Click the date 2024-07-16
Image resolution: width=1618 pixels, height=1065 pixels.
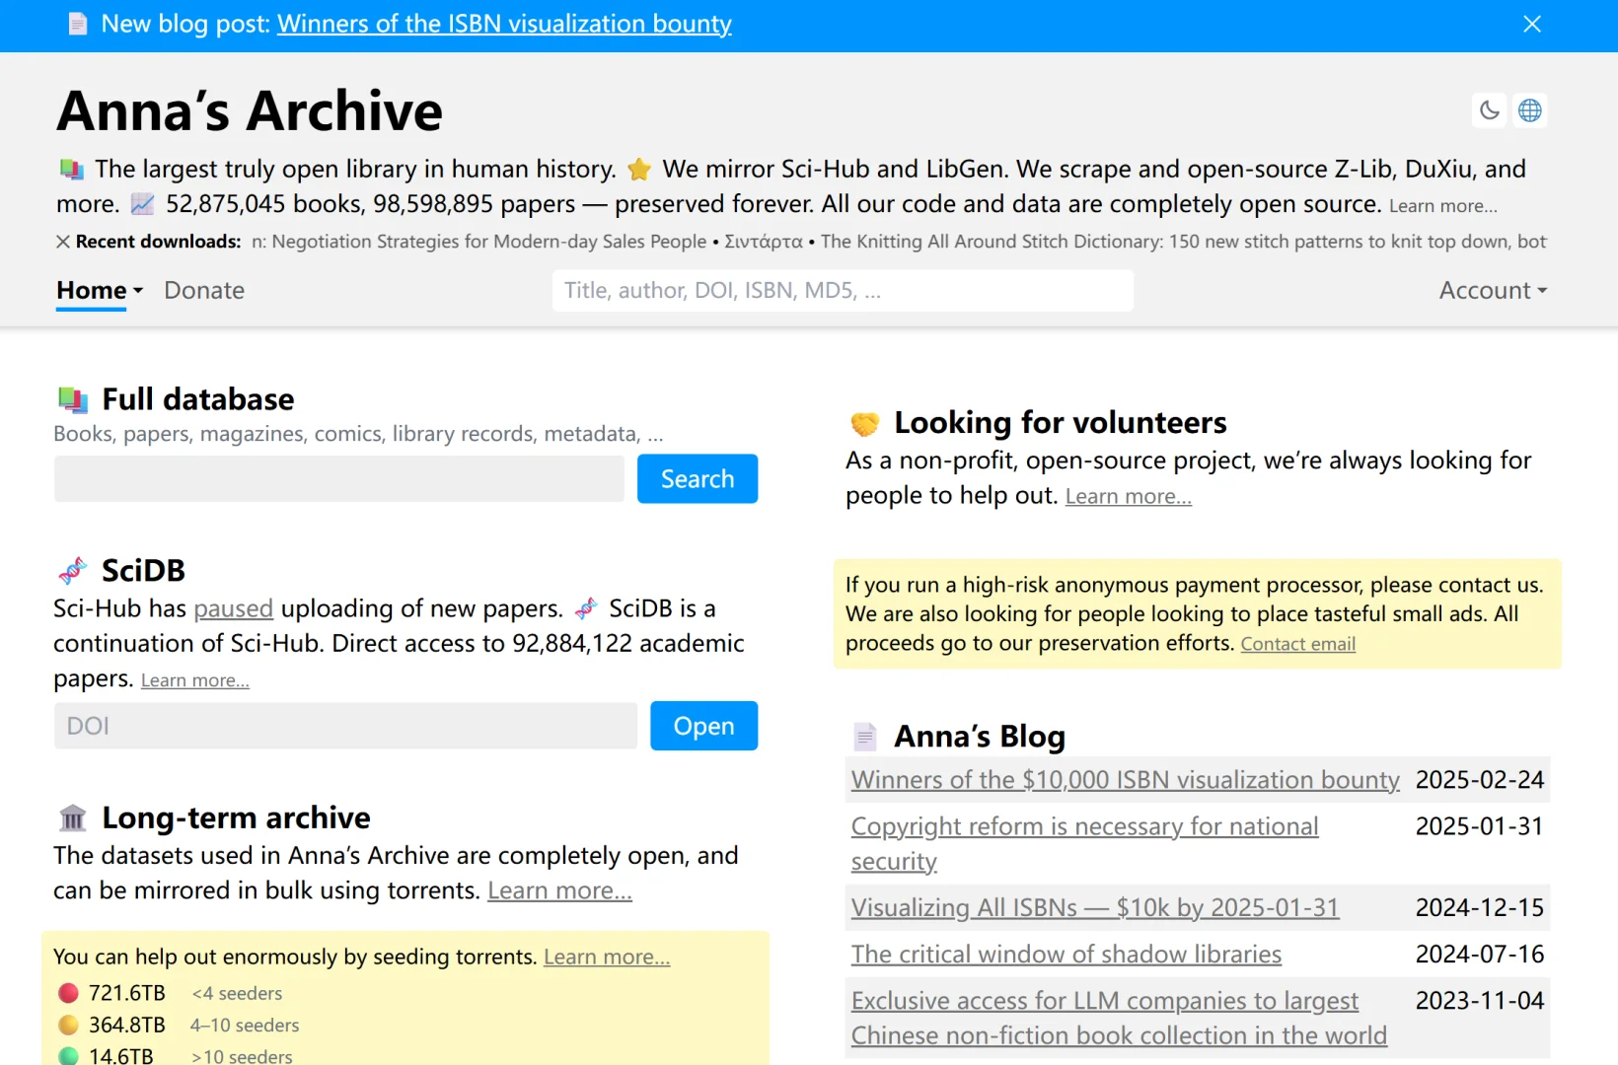point(1480,954)
